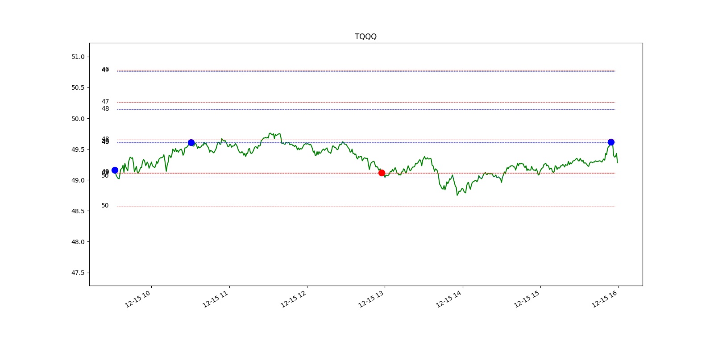Click the 51.0 y-axis tick label

point(78,57)
